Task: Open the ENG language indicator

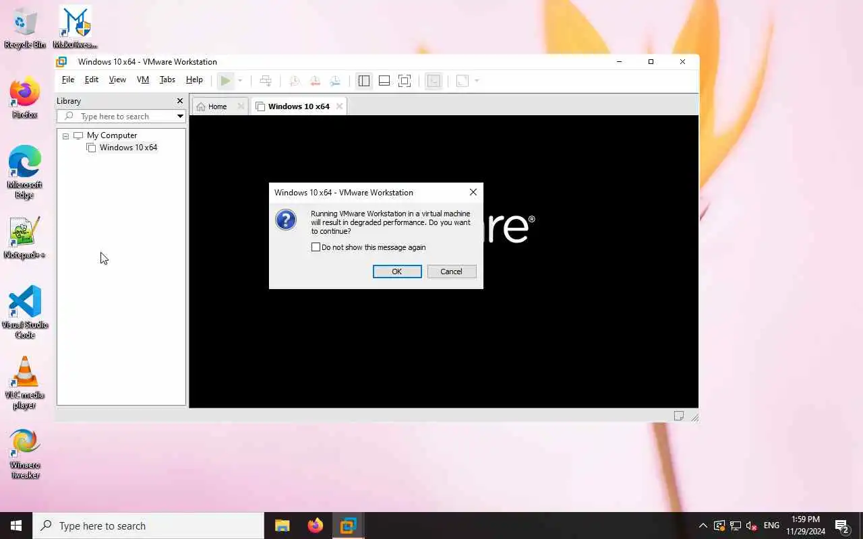Action: tap(771, 526)
